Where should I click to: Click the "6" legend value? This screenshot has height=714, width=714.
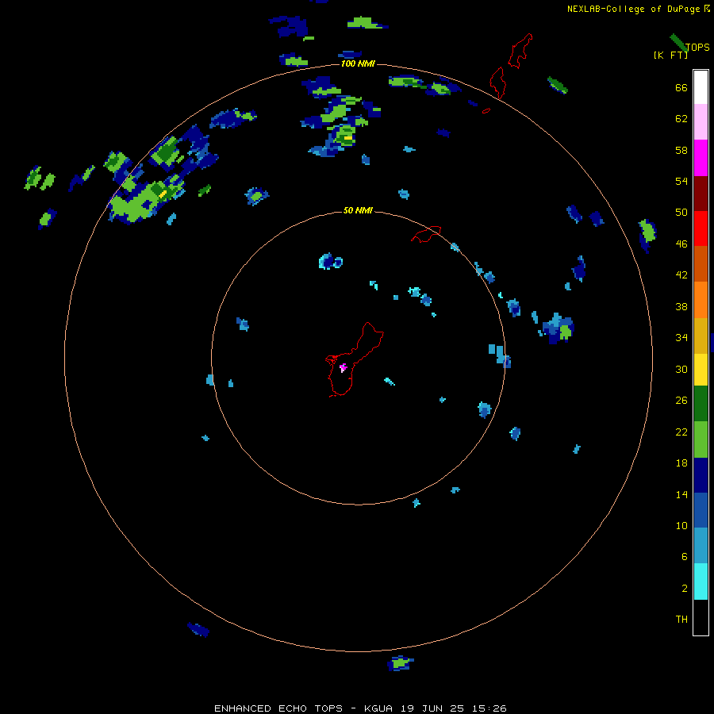coord(685,556)
